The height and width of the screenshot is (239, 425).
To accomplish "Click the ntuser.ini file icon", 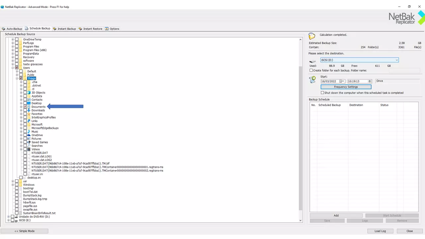I will click(29, 174).
